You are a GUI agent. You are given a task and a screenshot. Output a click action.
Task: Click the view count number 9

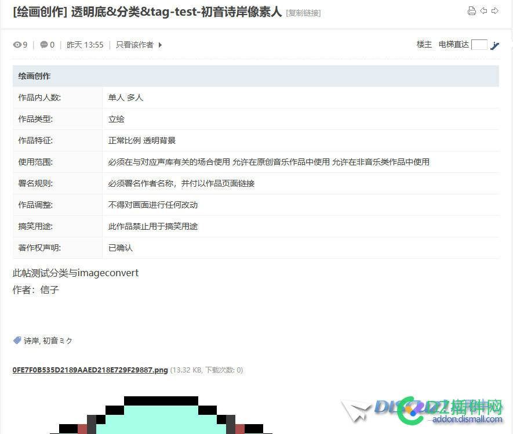pos(24,45)
